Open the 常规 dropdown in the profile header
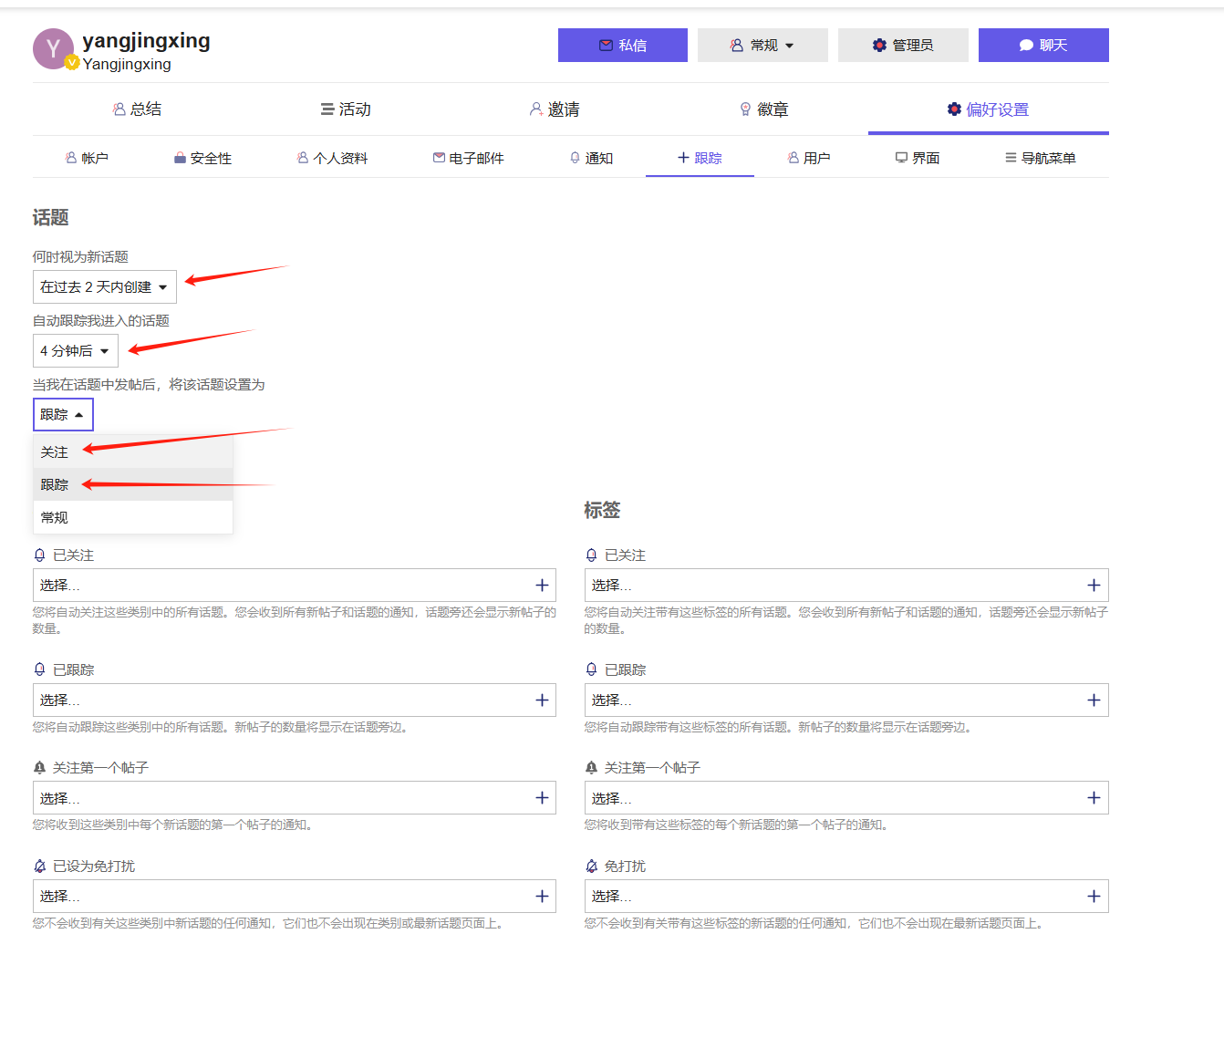 [762, 45]
